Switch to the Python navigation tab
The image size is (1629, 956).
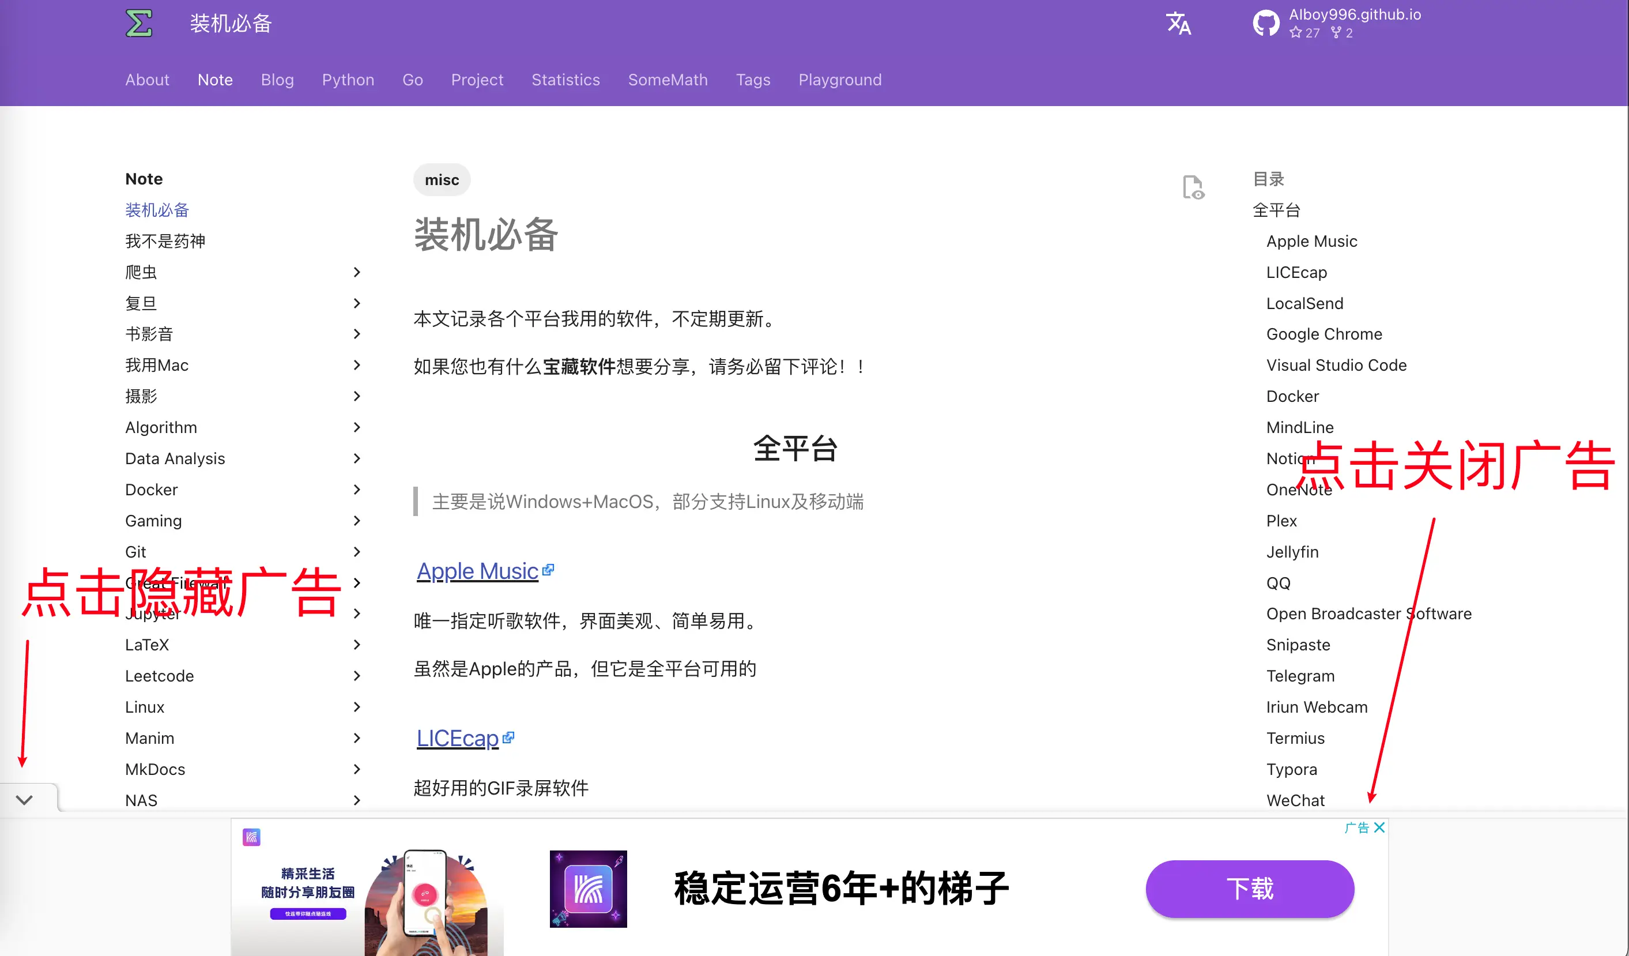(348, 80)
